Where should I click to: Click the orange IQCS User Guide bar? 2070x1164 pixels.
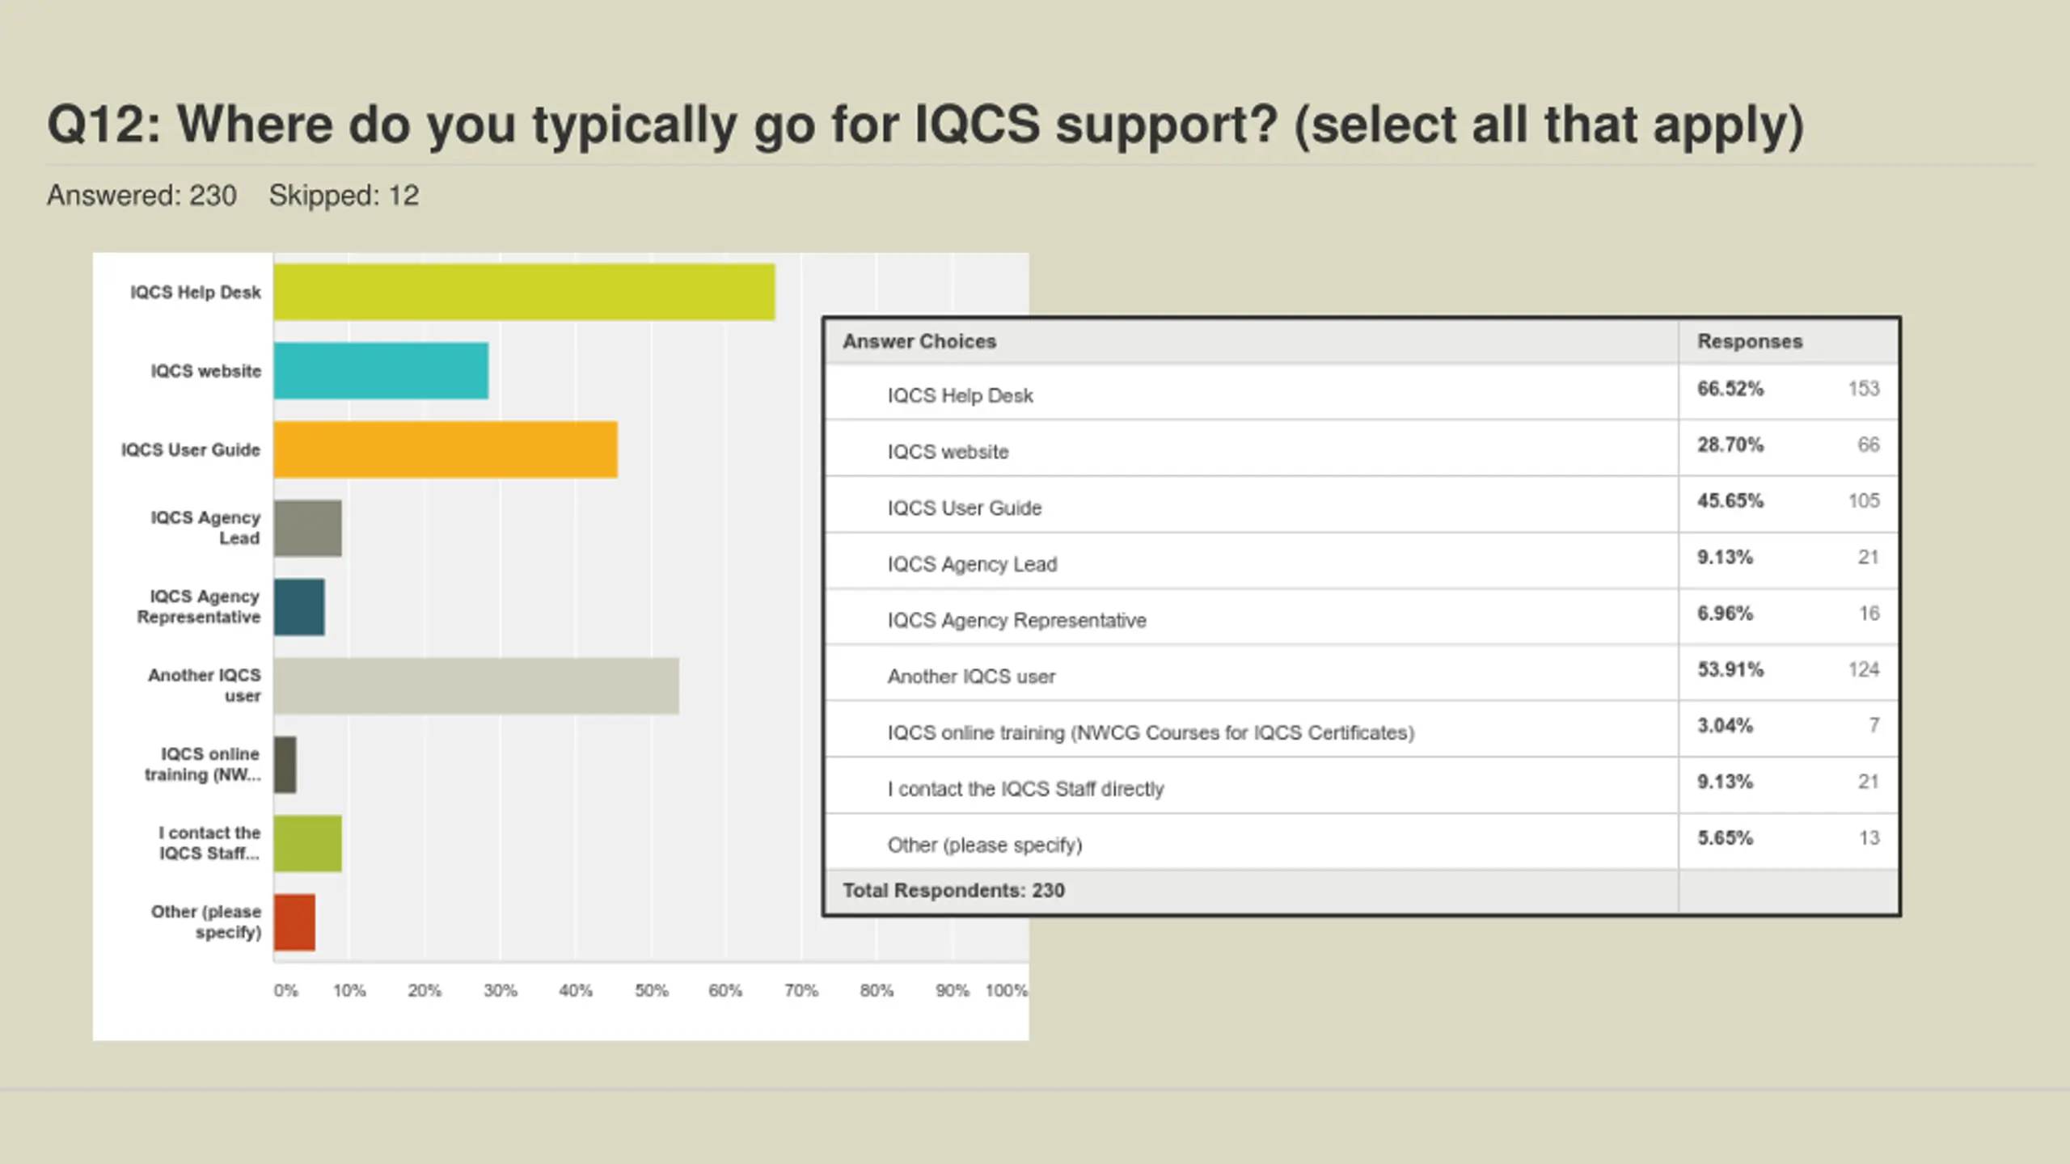click(446, 449)
